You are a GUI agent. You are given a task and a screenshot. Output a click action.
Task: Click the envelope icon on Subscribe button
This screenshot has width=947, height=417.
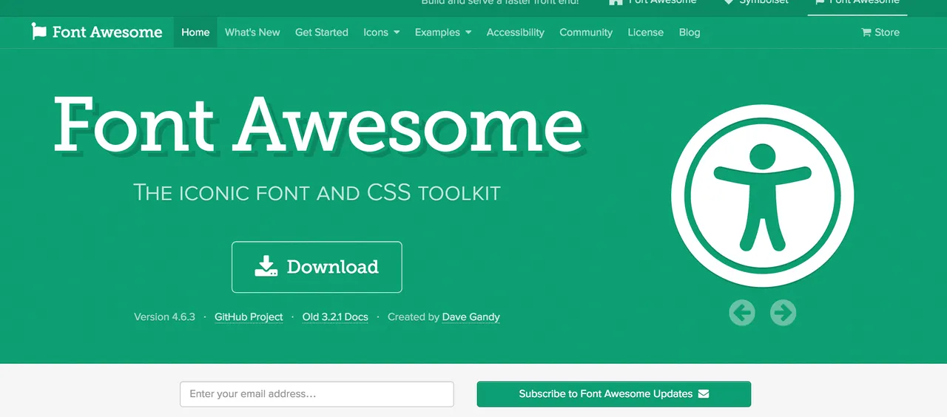[x=704, y=393]
